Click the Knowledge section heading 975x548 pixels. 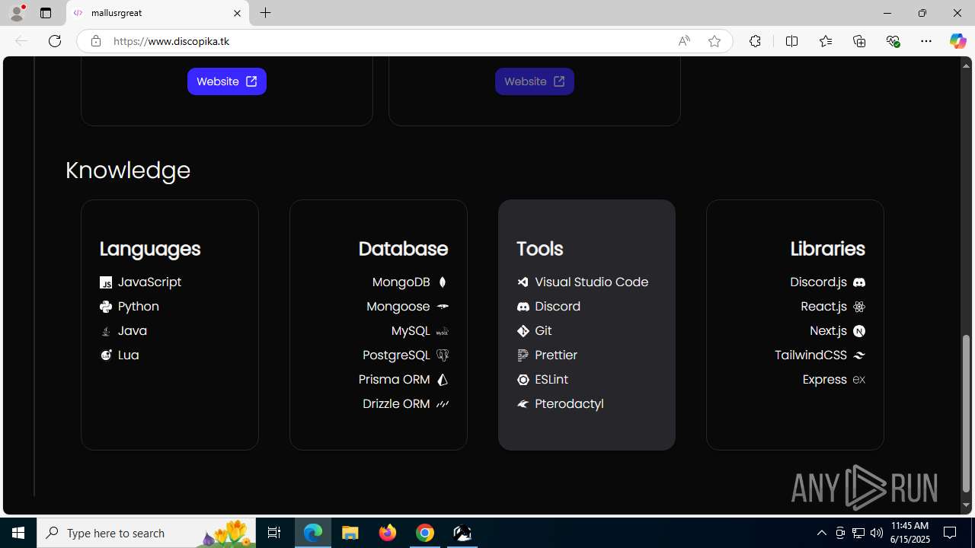pyautogui.click(x=128, y=170)
